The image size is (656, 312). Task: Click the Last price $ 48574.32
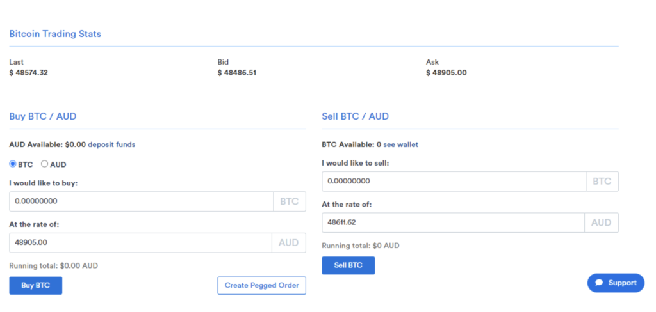[28, 73]
